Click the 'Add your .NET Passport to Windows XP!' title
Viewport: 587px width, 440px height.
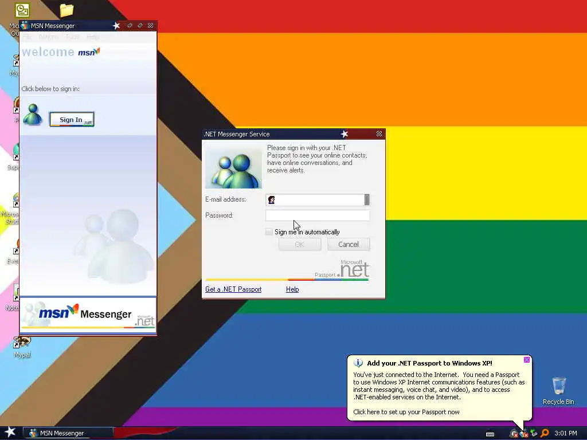click(429, 363)
